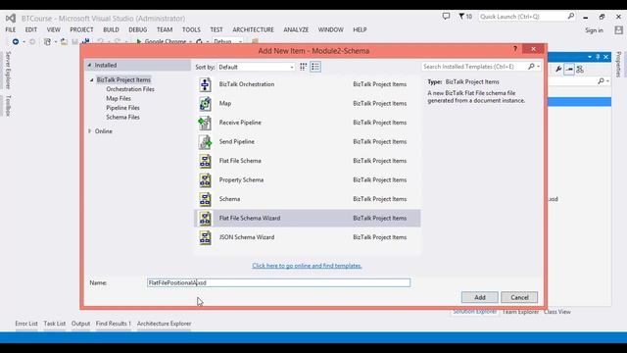Choose the JSON Schema Wizard icon
Viewport: 627px width, 353px height.
pos(205,237)
